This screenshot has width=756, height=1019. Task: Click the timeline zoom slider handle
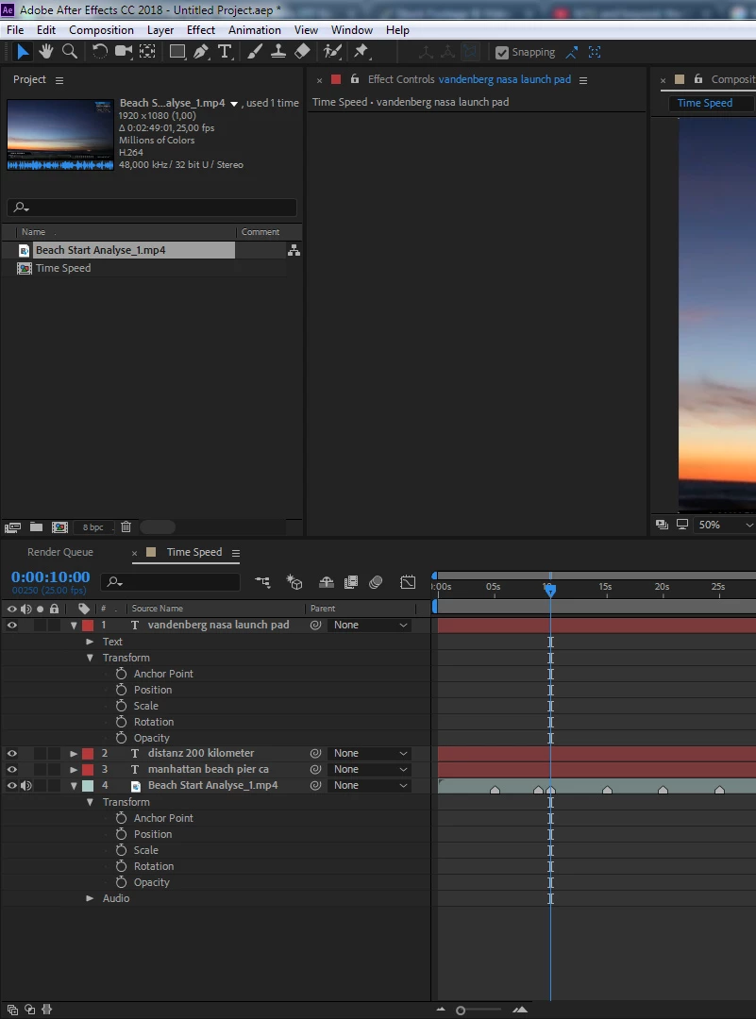tap(461, 1011)
